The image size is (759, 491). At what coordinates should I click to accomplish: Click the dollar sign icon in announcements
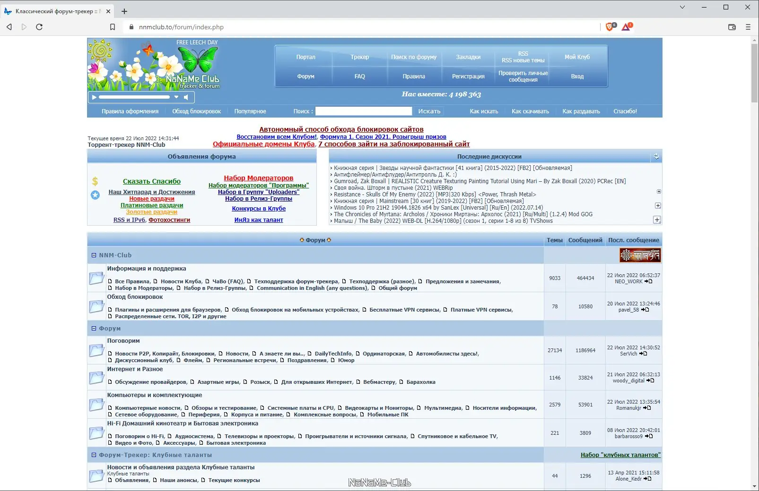click(x=95, y=181)
